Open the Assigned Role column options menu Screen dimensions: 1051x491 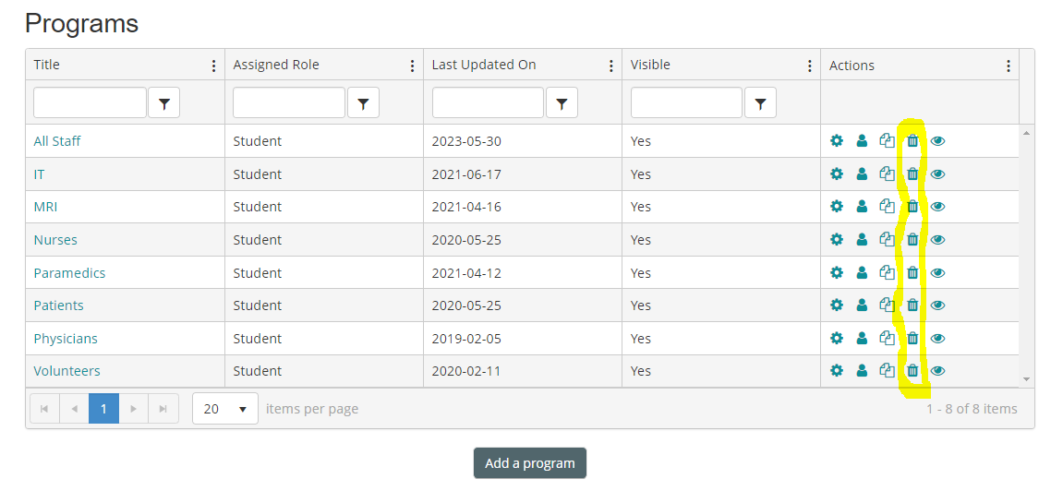coord(412,66)
